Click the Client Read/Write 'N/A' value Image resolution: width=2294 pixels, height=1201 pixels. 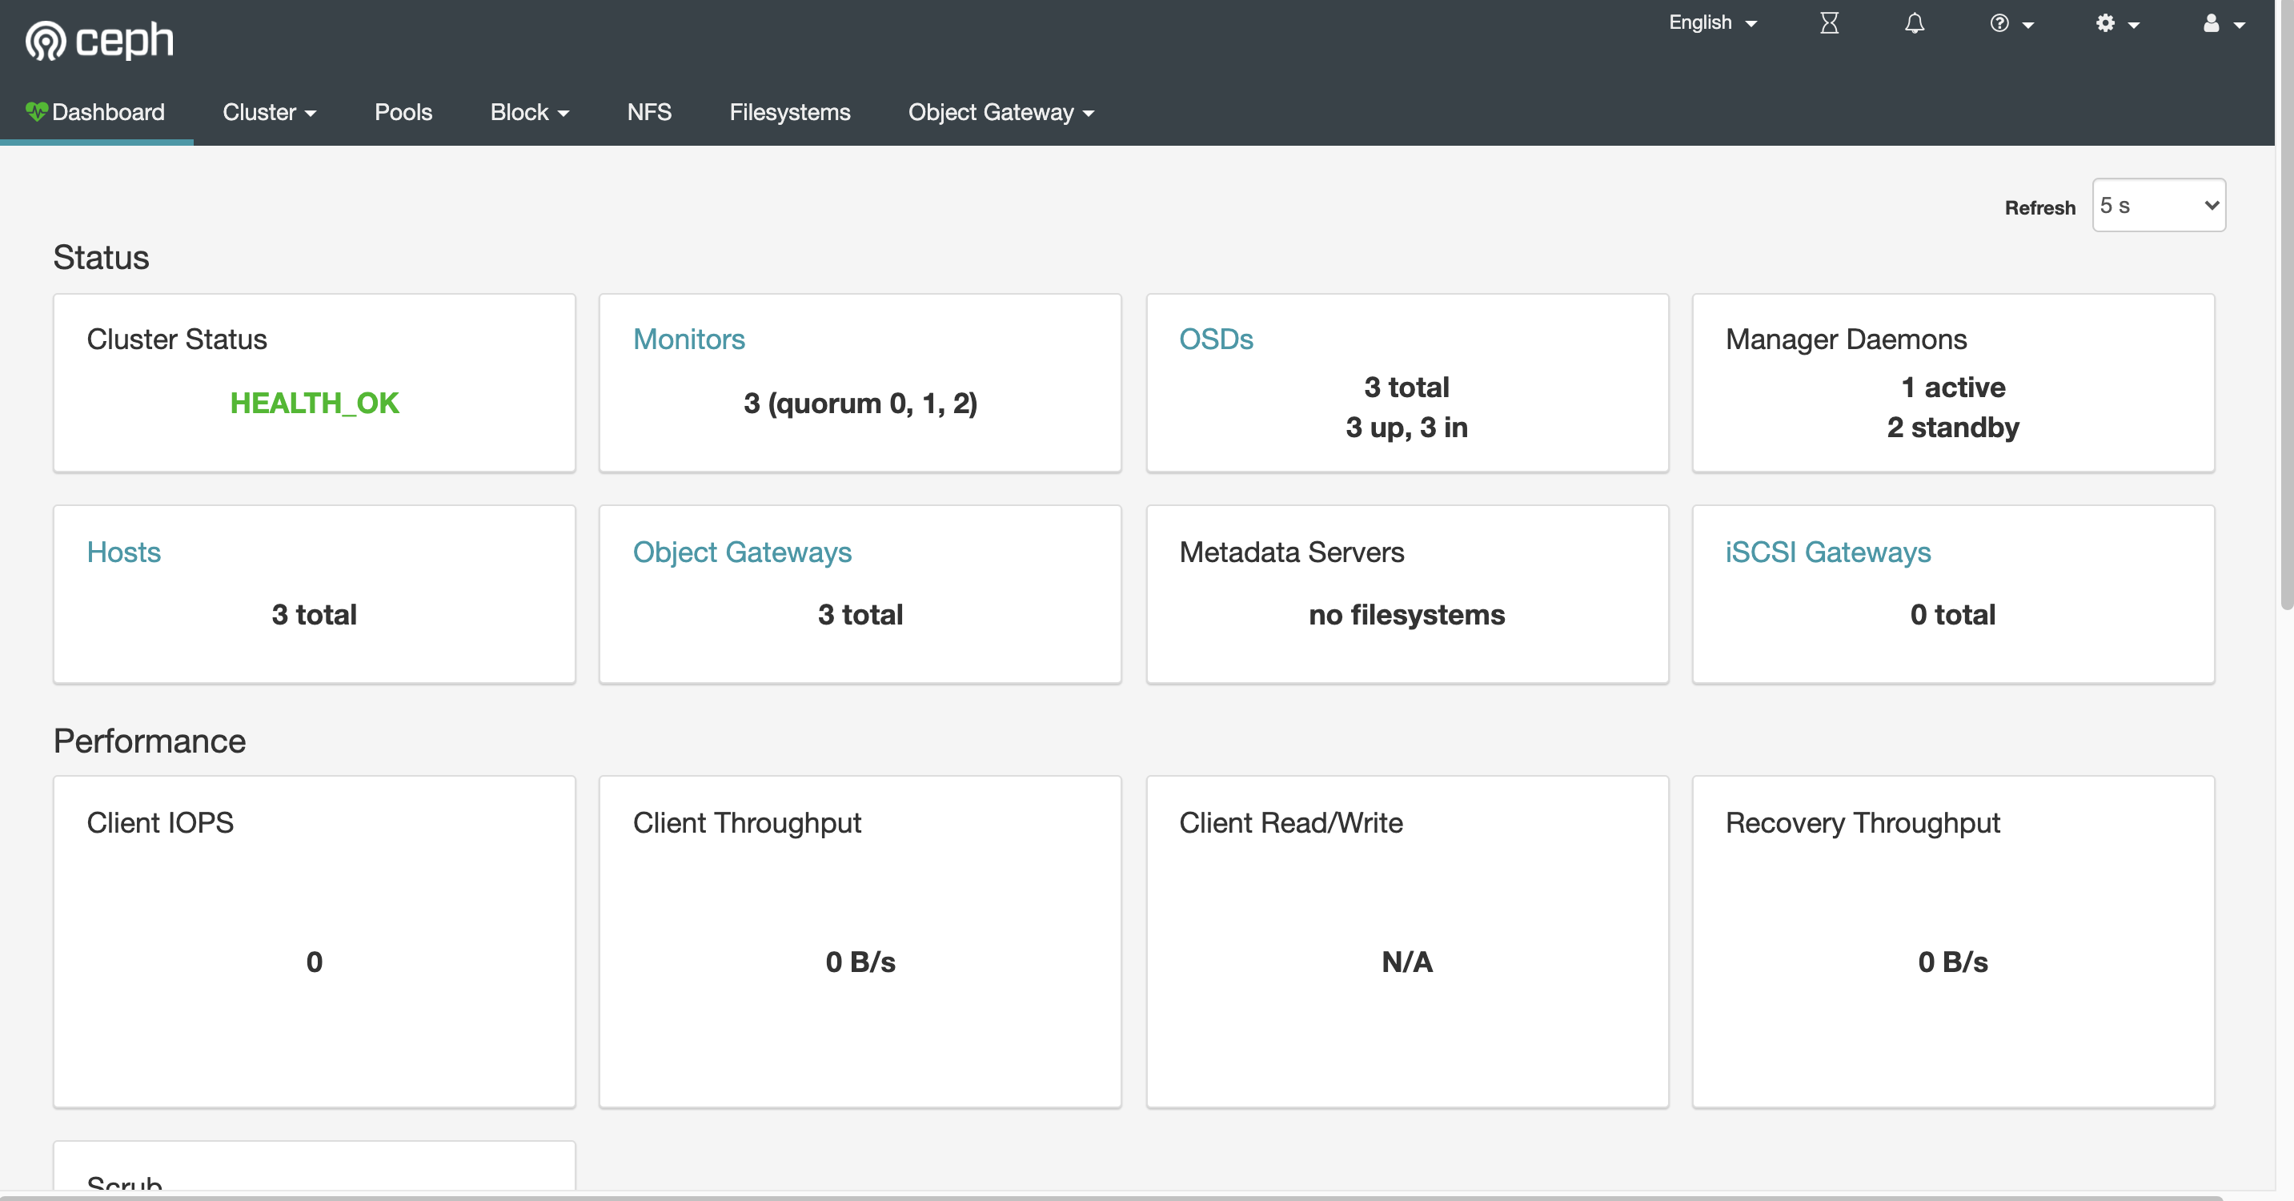click(x=1407, y=962)
